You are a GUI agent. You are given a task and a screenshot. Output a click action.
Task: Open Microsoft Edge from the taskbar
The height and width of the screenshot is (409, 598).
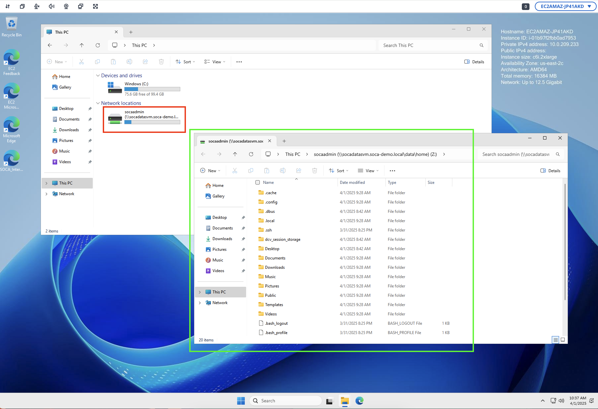point(360,401)
